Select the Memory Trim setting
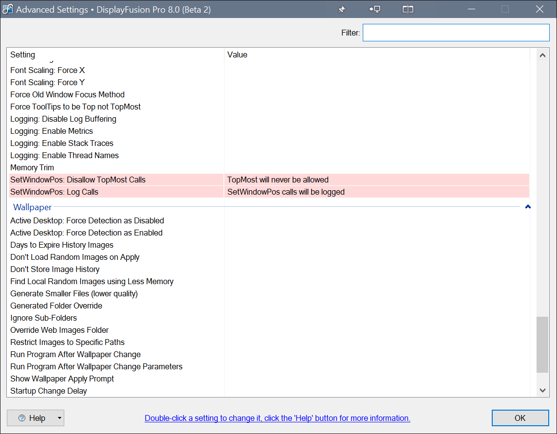Viewport: 557px width, 434px height. pos(32,167)
